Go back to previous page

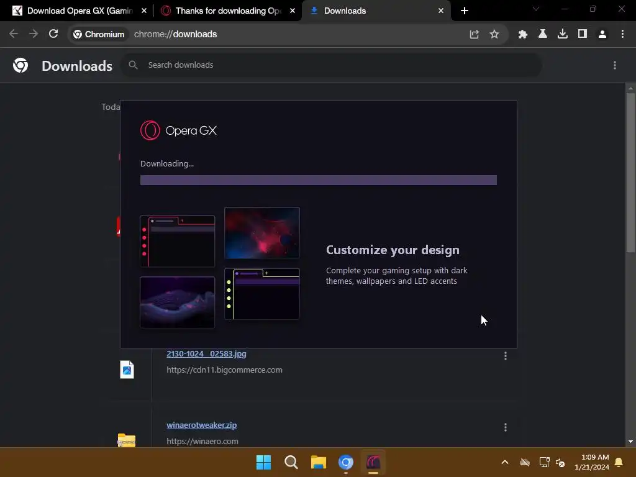[x=14, y=34]
